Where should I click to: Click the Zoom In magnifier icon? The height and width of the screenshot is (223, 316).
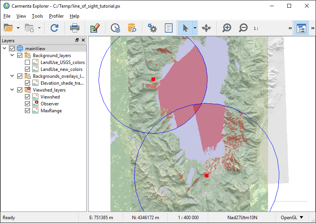227,28
